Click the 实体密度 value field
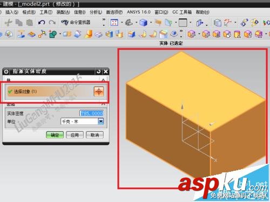270x202 pixels. pos(92,113)
